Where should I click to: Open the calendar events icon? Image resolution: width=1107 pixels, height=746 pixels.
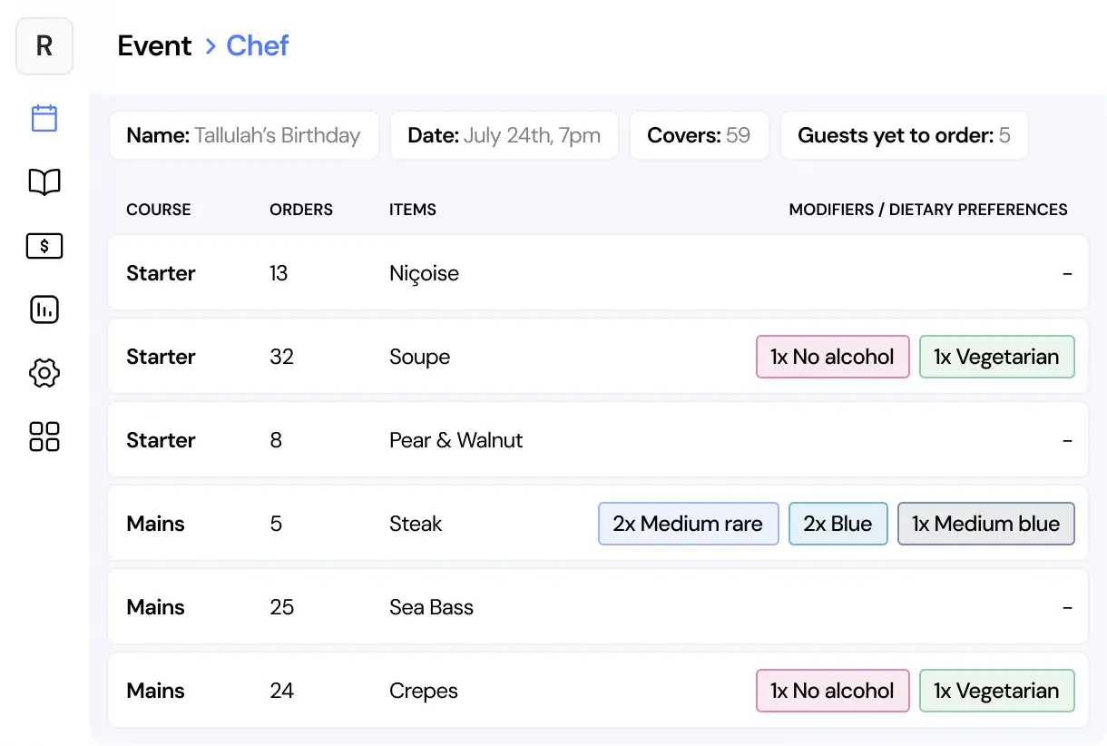point(44,118)
